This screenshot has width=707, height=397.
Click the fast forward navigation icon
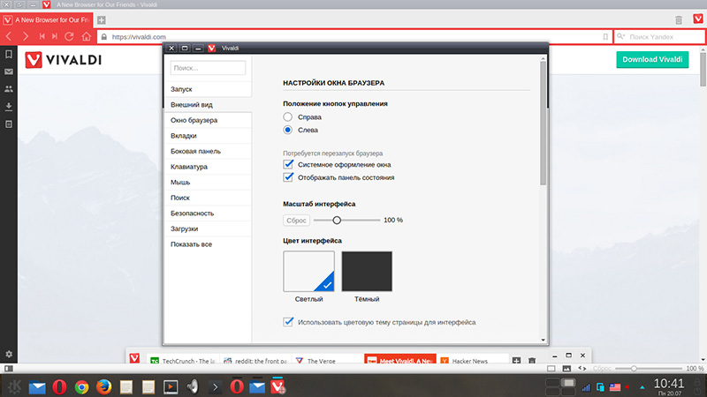55,36
